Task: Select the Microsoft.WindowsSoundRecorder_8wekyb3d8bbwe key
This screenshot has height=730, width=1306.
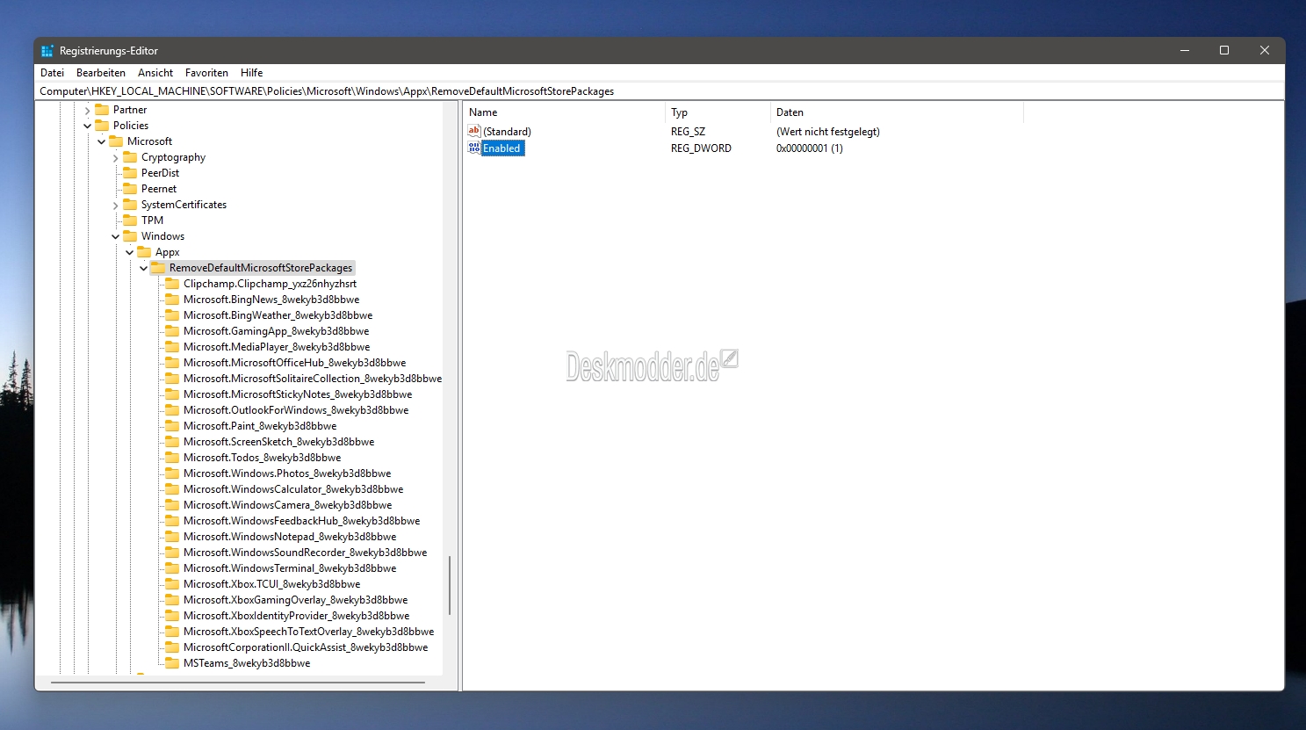Action: point(305,553)
